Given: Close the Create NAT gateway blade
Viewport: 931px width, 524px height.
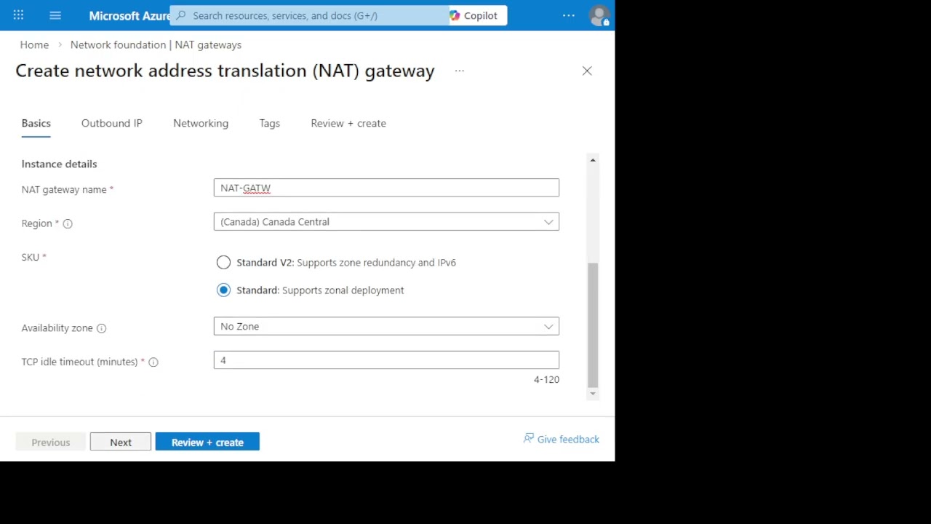Looking at the screenshot, I should pos(587,71).
